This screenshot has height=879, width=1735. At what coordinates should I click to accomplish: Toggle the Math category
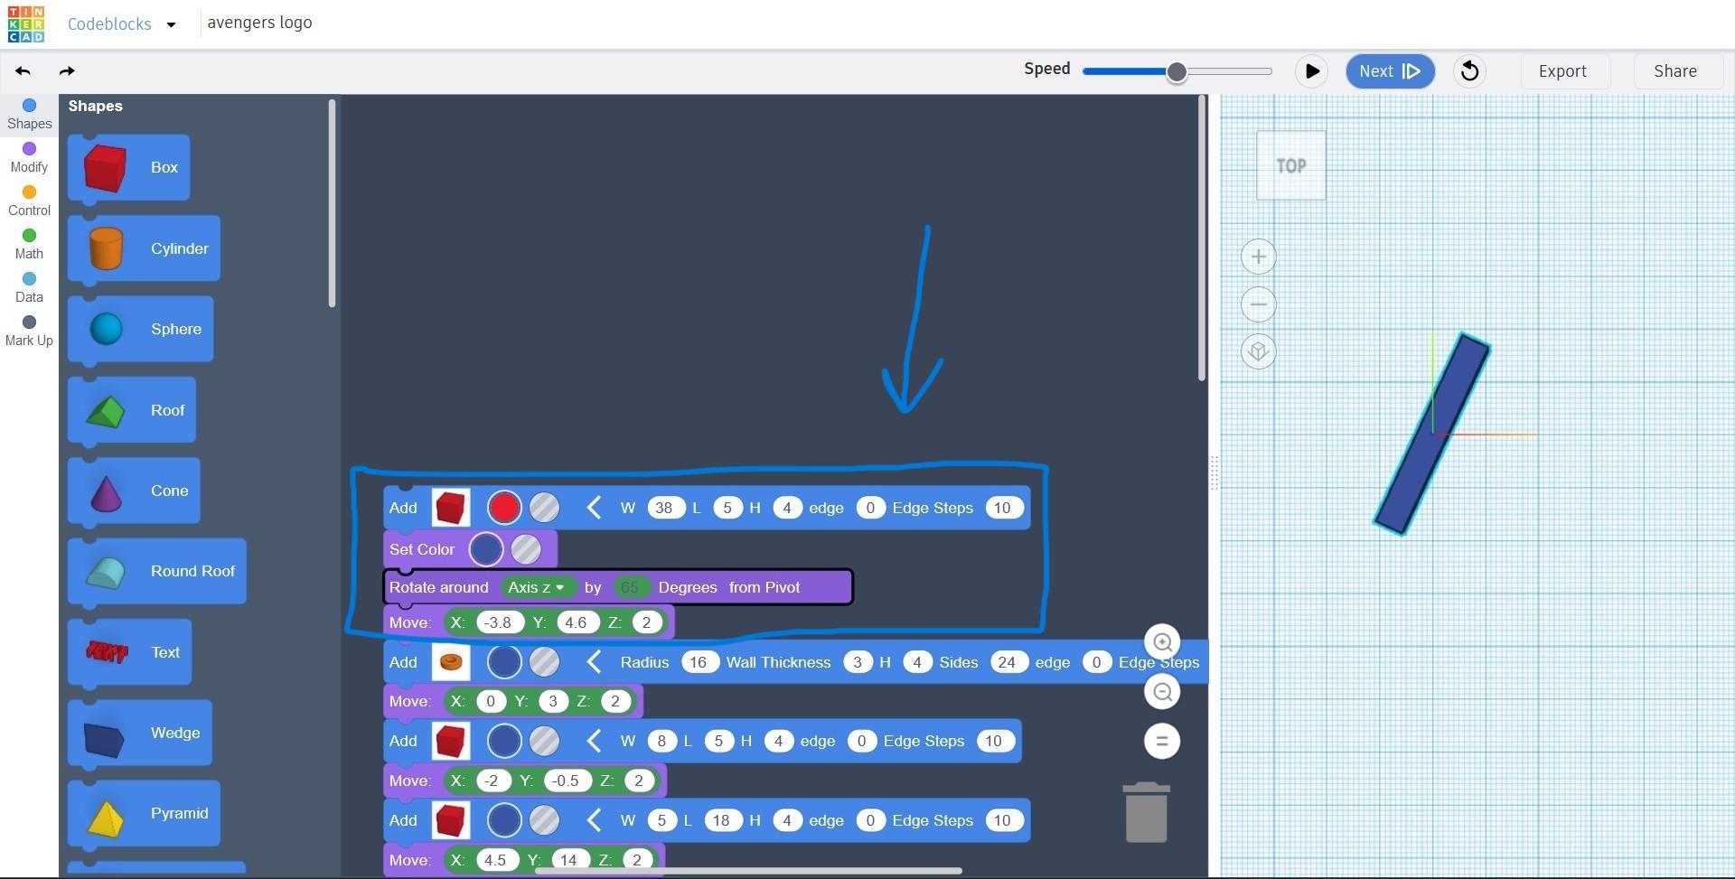coord(28,244)
